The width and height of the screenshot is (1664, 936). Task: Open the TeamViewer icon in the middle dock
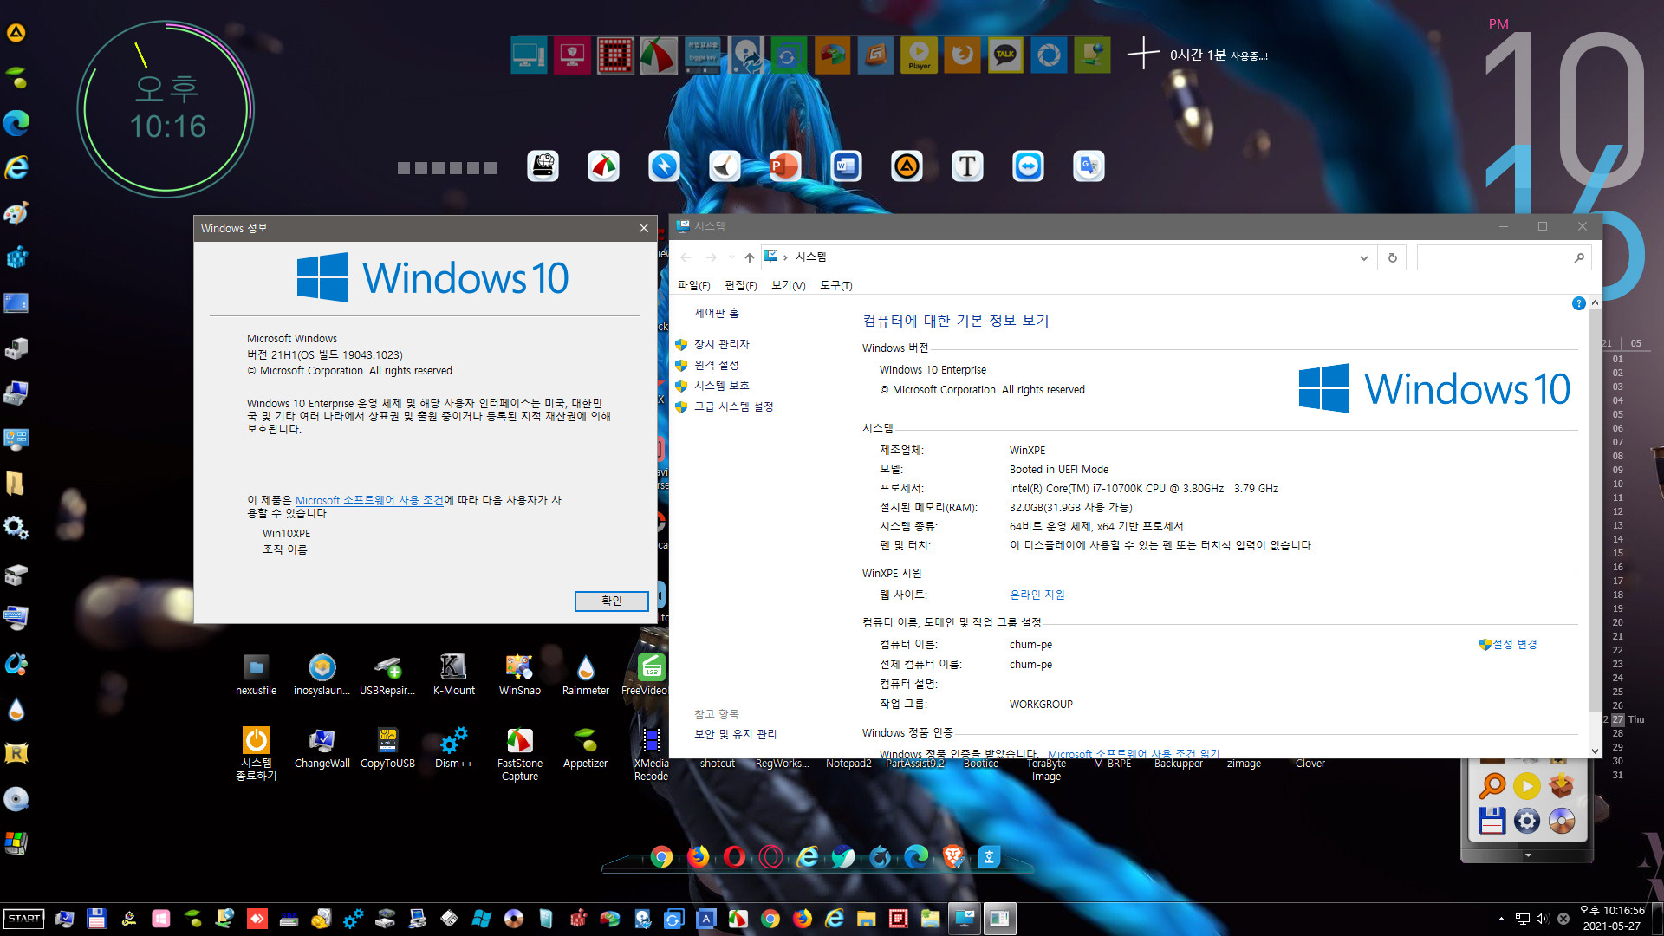[1028, 166]
